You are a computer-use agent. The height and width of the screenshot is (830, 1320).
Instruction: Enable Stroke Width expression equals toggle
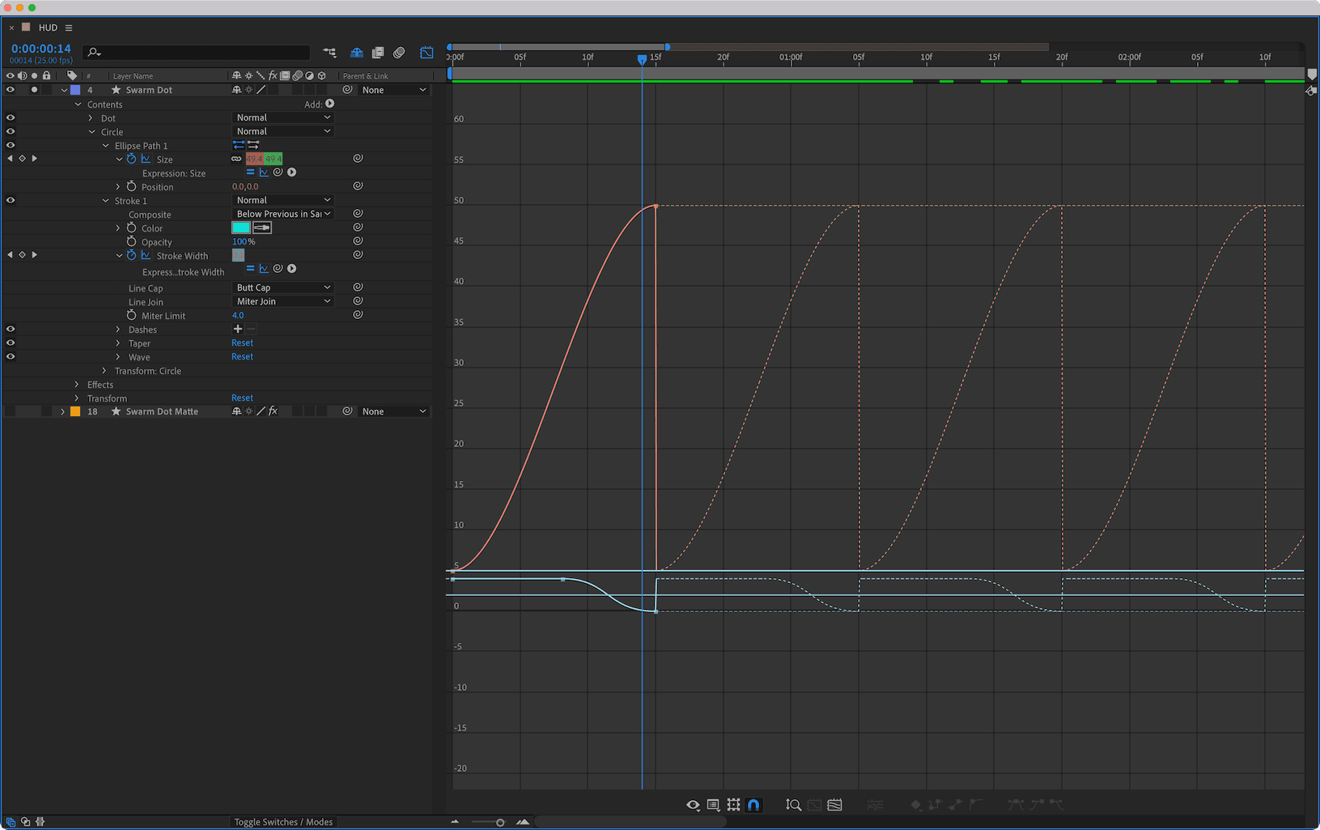click(250, 269)
